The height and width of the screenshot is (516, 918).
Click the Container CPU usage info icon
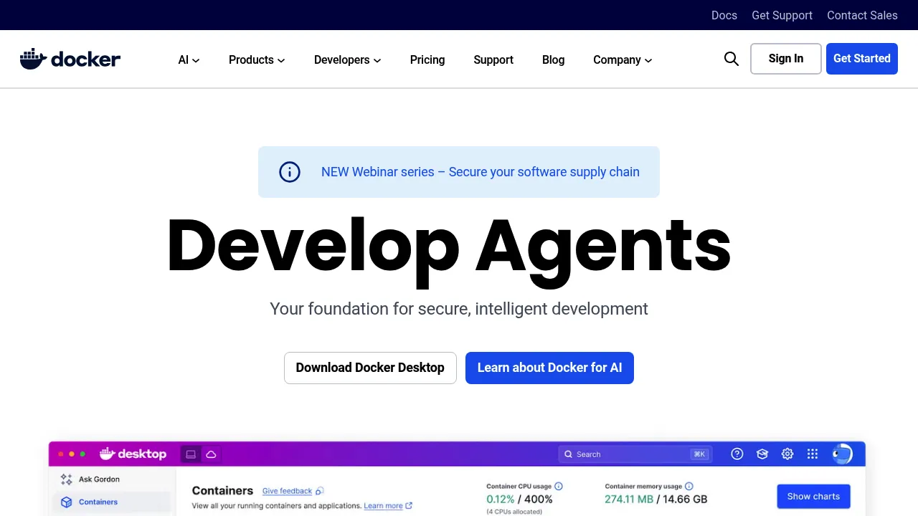pyautogui.click(x=559, y=486)
